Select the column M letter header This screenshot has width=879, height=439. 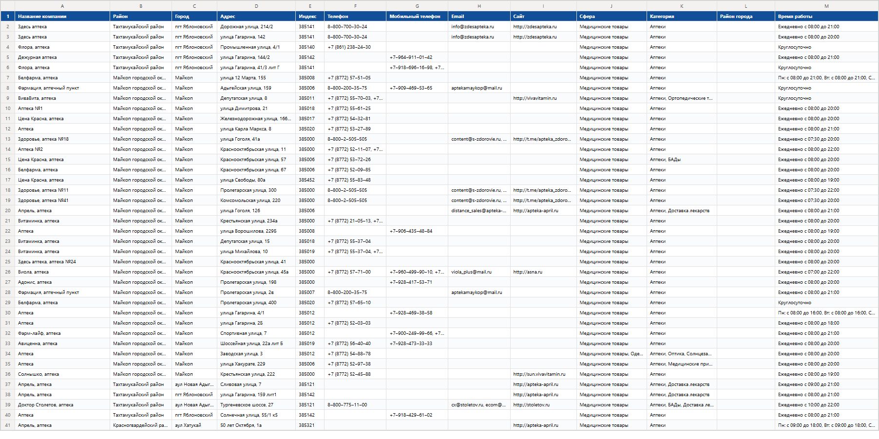[x=826, y=6]
